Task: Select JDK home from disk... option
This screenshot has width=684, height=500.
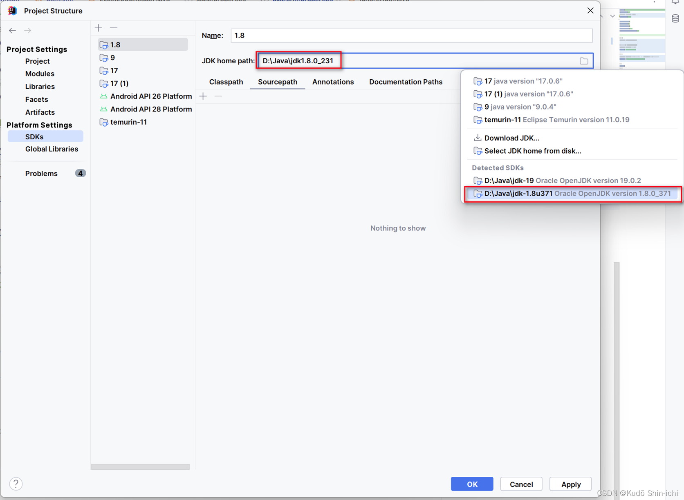Action: [x=572, y=151]
